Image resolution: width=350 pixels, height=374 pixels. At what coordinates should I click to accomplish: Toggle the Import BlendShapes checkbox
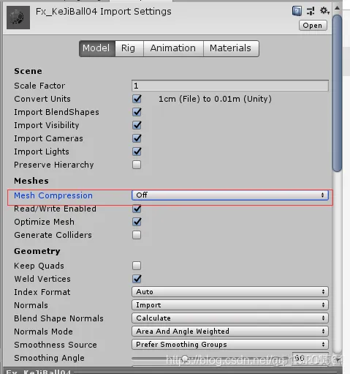point(137,112)
